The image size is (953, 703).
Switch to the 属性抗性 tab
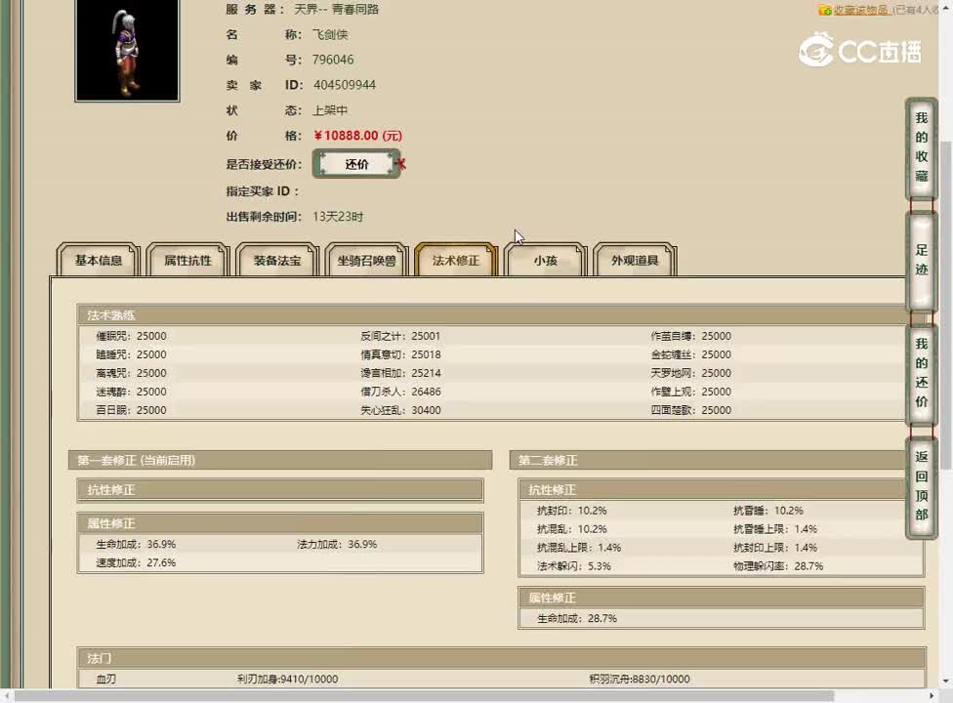[187, 260]
